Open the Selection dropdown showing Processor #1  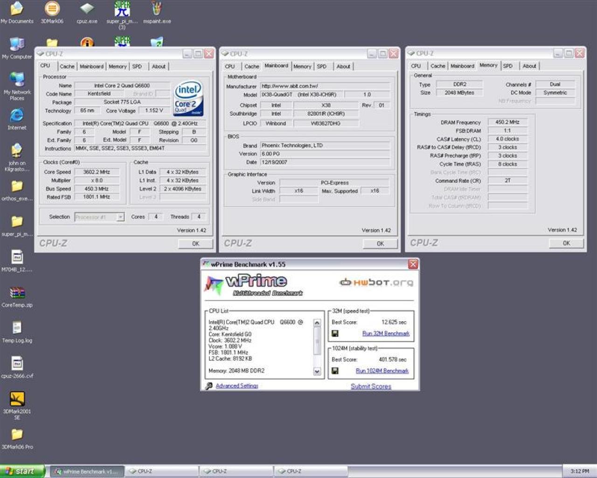click(99, 217)
